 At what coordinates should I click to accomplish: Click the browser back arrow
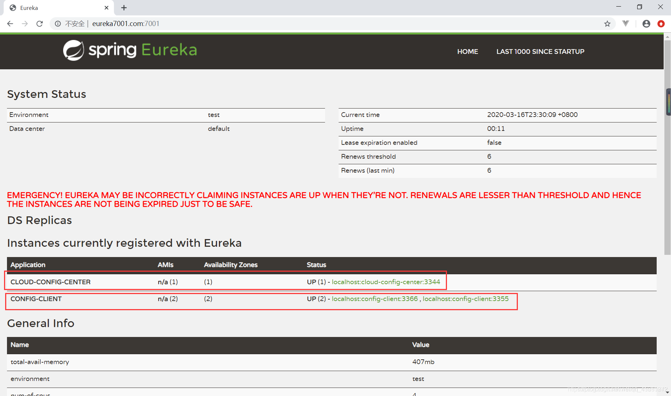pos(10,24)
